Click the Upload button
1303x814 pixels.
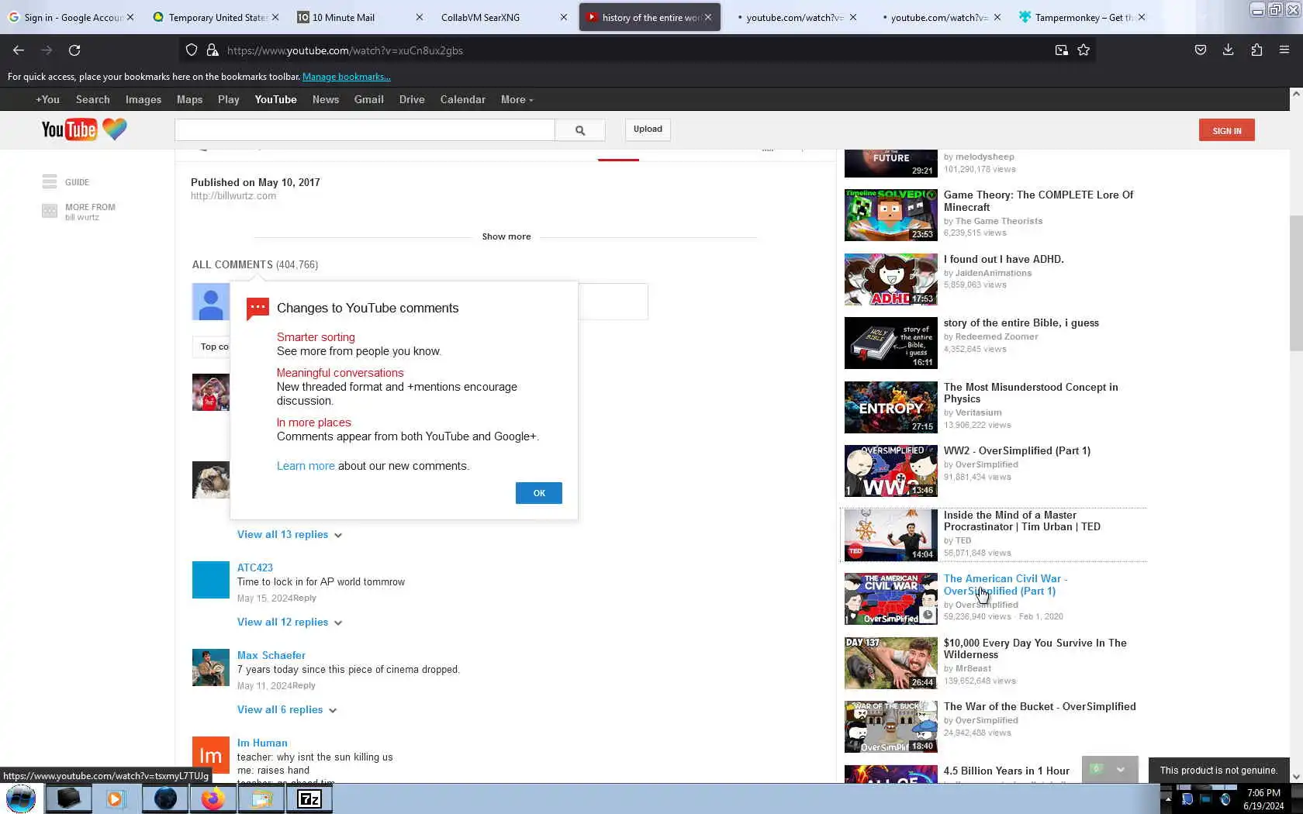click(648, 129)
